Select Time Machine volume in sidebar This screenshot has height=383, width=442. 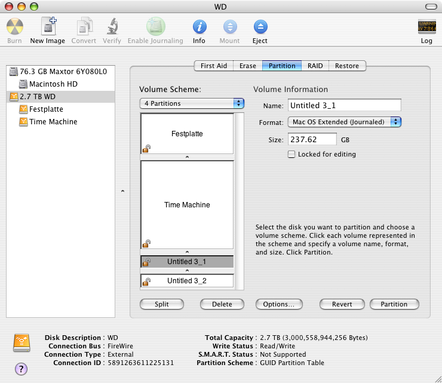[x=60, y=121]
